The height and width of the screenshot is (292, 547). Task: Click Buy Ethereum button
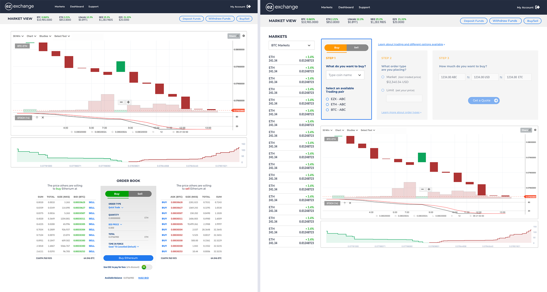(x=128, y=258)
